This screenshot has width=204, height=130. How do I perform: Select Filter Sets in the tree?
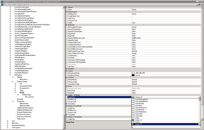click(x=15, y=123)
